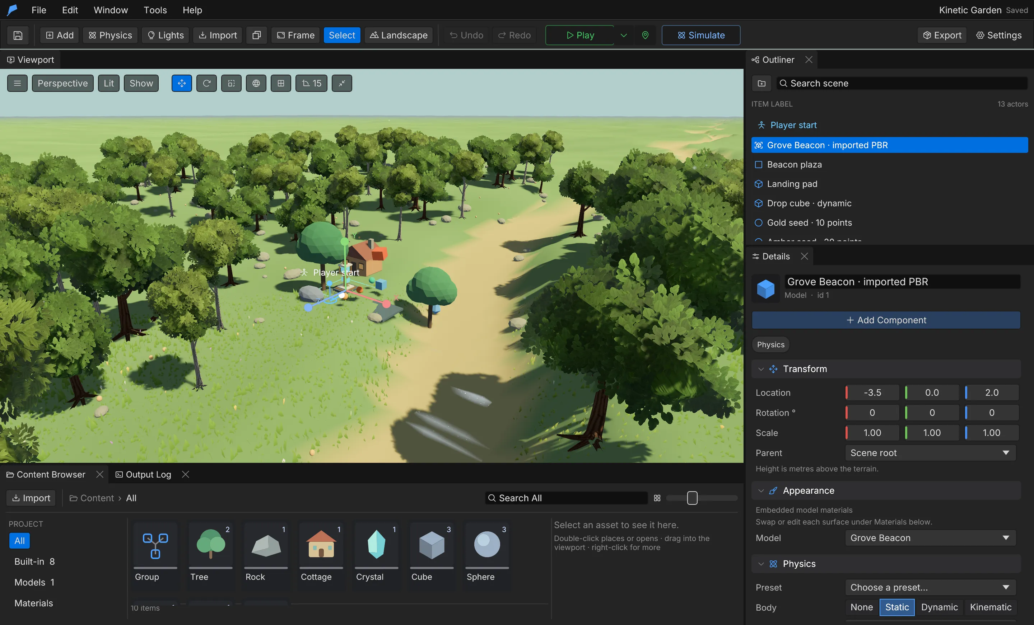
Task: Open the File menu
Action: coord(39,10)
